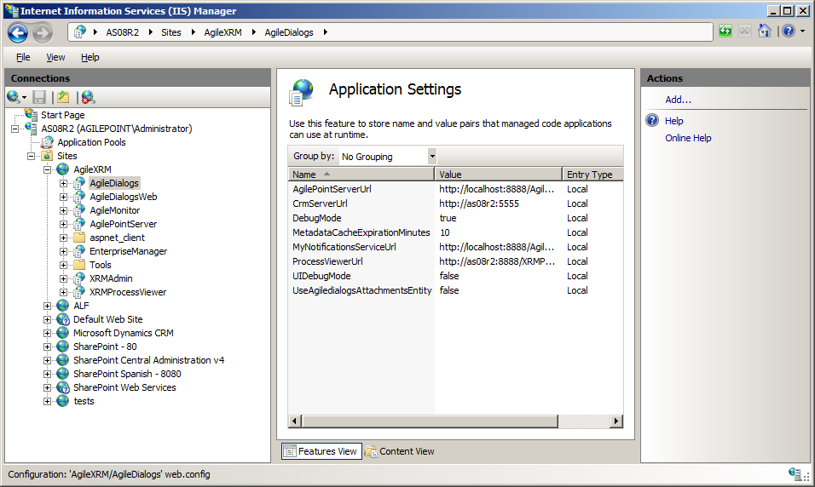This screenshot has width=815, height=487.
Task: Click the Sites folder icon
Action: click(47, 156)
